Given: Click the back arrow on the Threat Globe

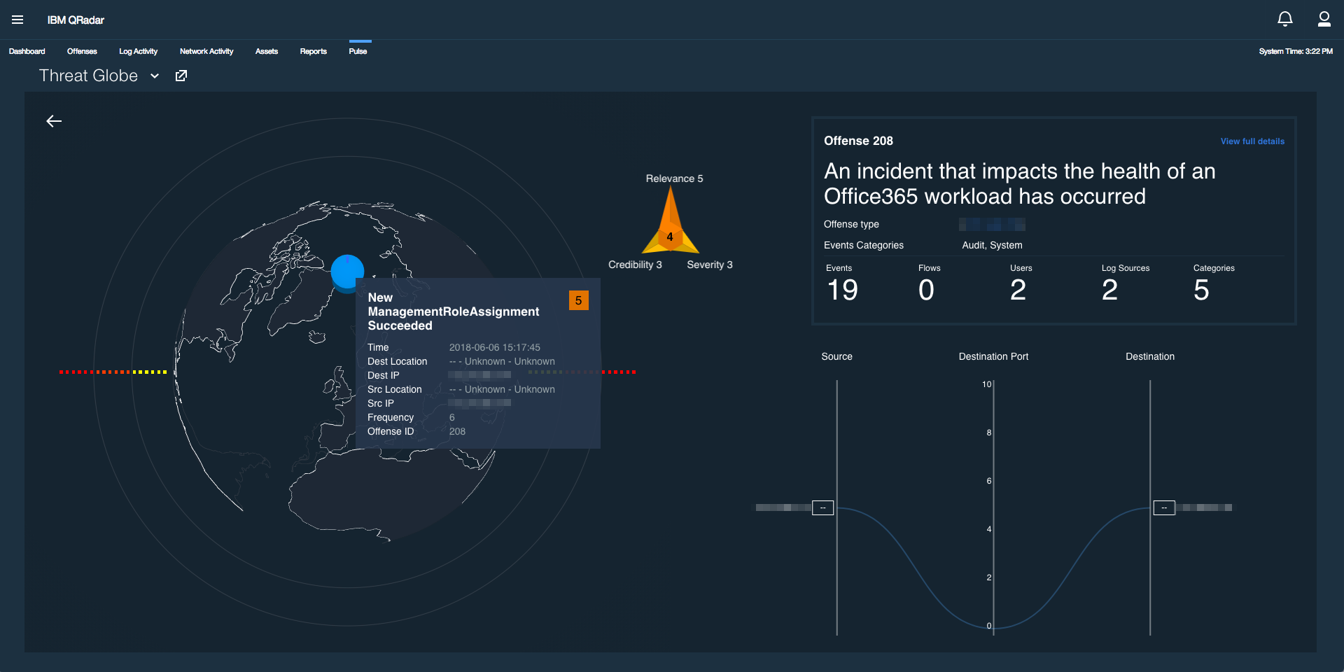Looking at the screenshot, I should tap(54, 121).
